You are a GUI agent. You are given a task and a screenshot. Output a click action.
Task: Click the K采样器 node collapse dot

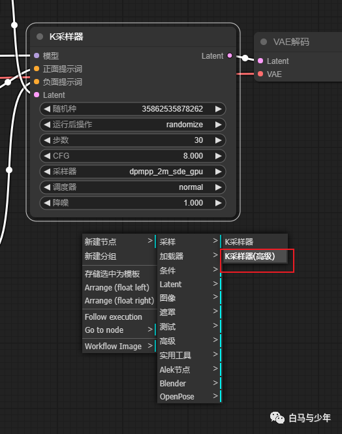click(x=40, y=37)
